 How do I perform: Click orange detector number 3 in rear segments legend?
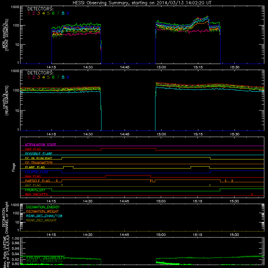[x=39, y=77]
